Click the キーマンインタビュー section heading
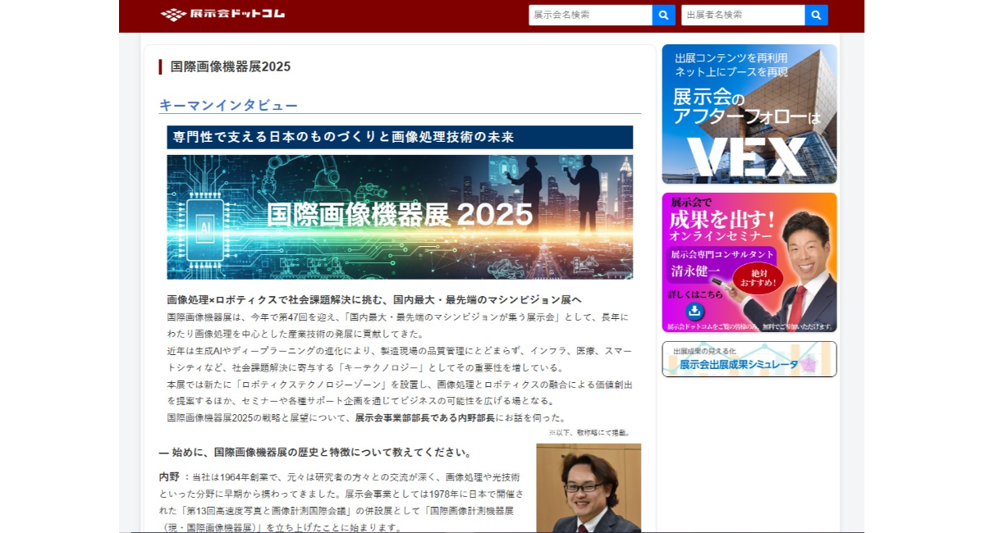 tap(228, 105)
